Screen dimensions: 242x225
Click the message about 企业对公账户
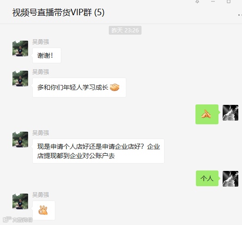click(x=98, y=151)
